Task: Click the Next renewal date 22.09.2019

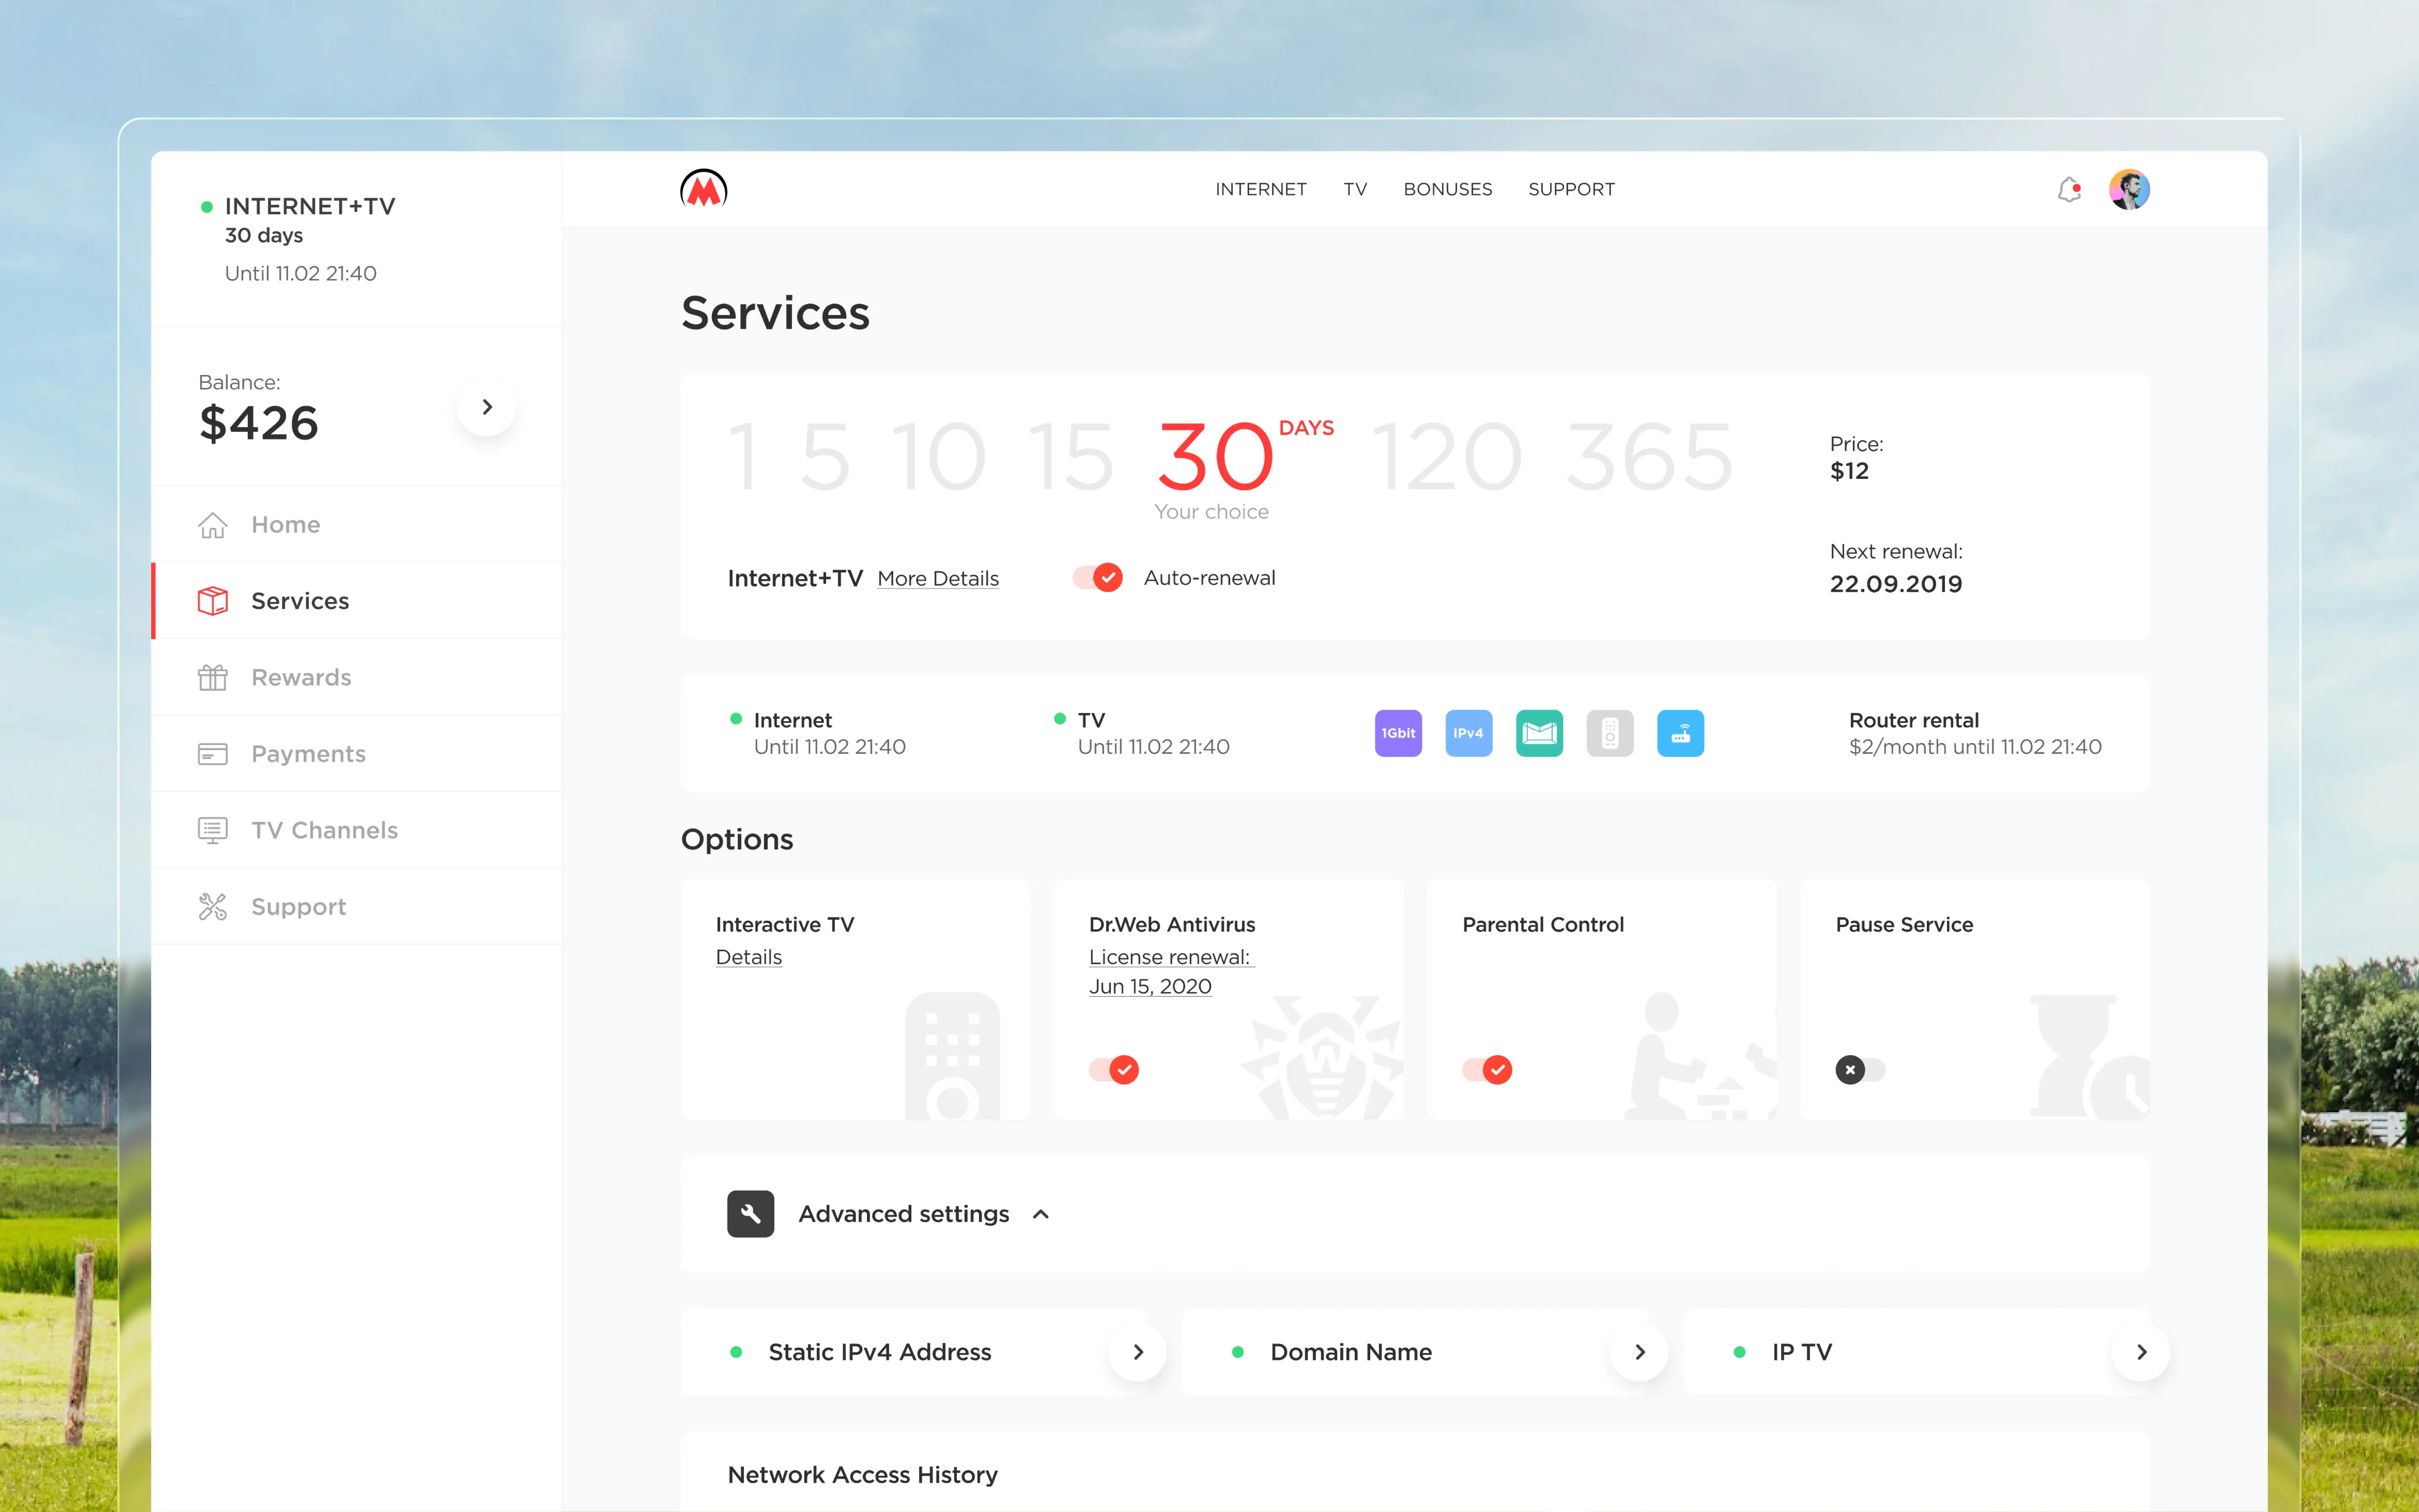Action: tap(1896, 584)
